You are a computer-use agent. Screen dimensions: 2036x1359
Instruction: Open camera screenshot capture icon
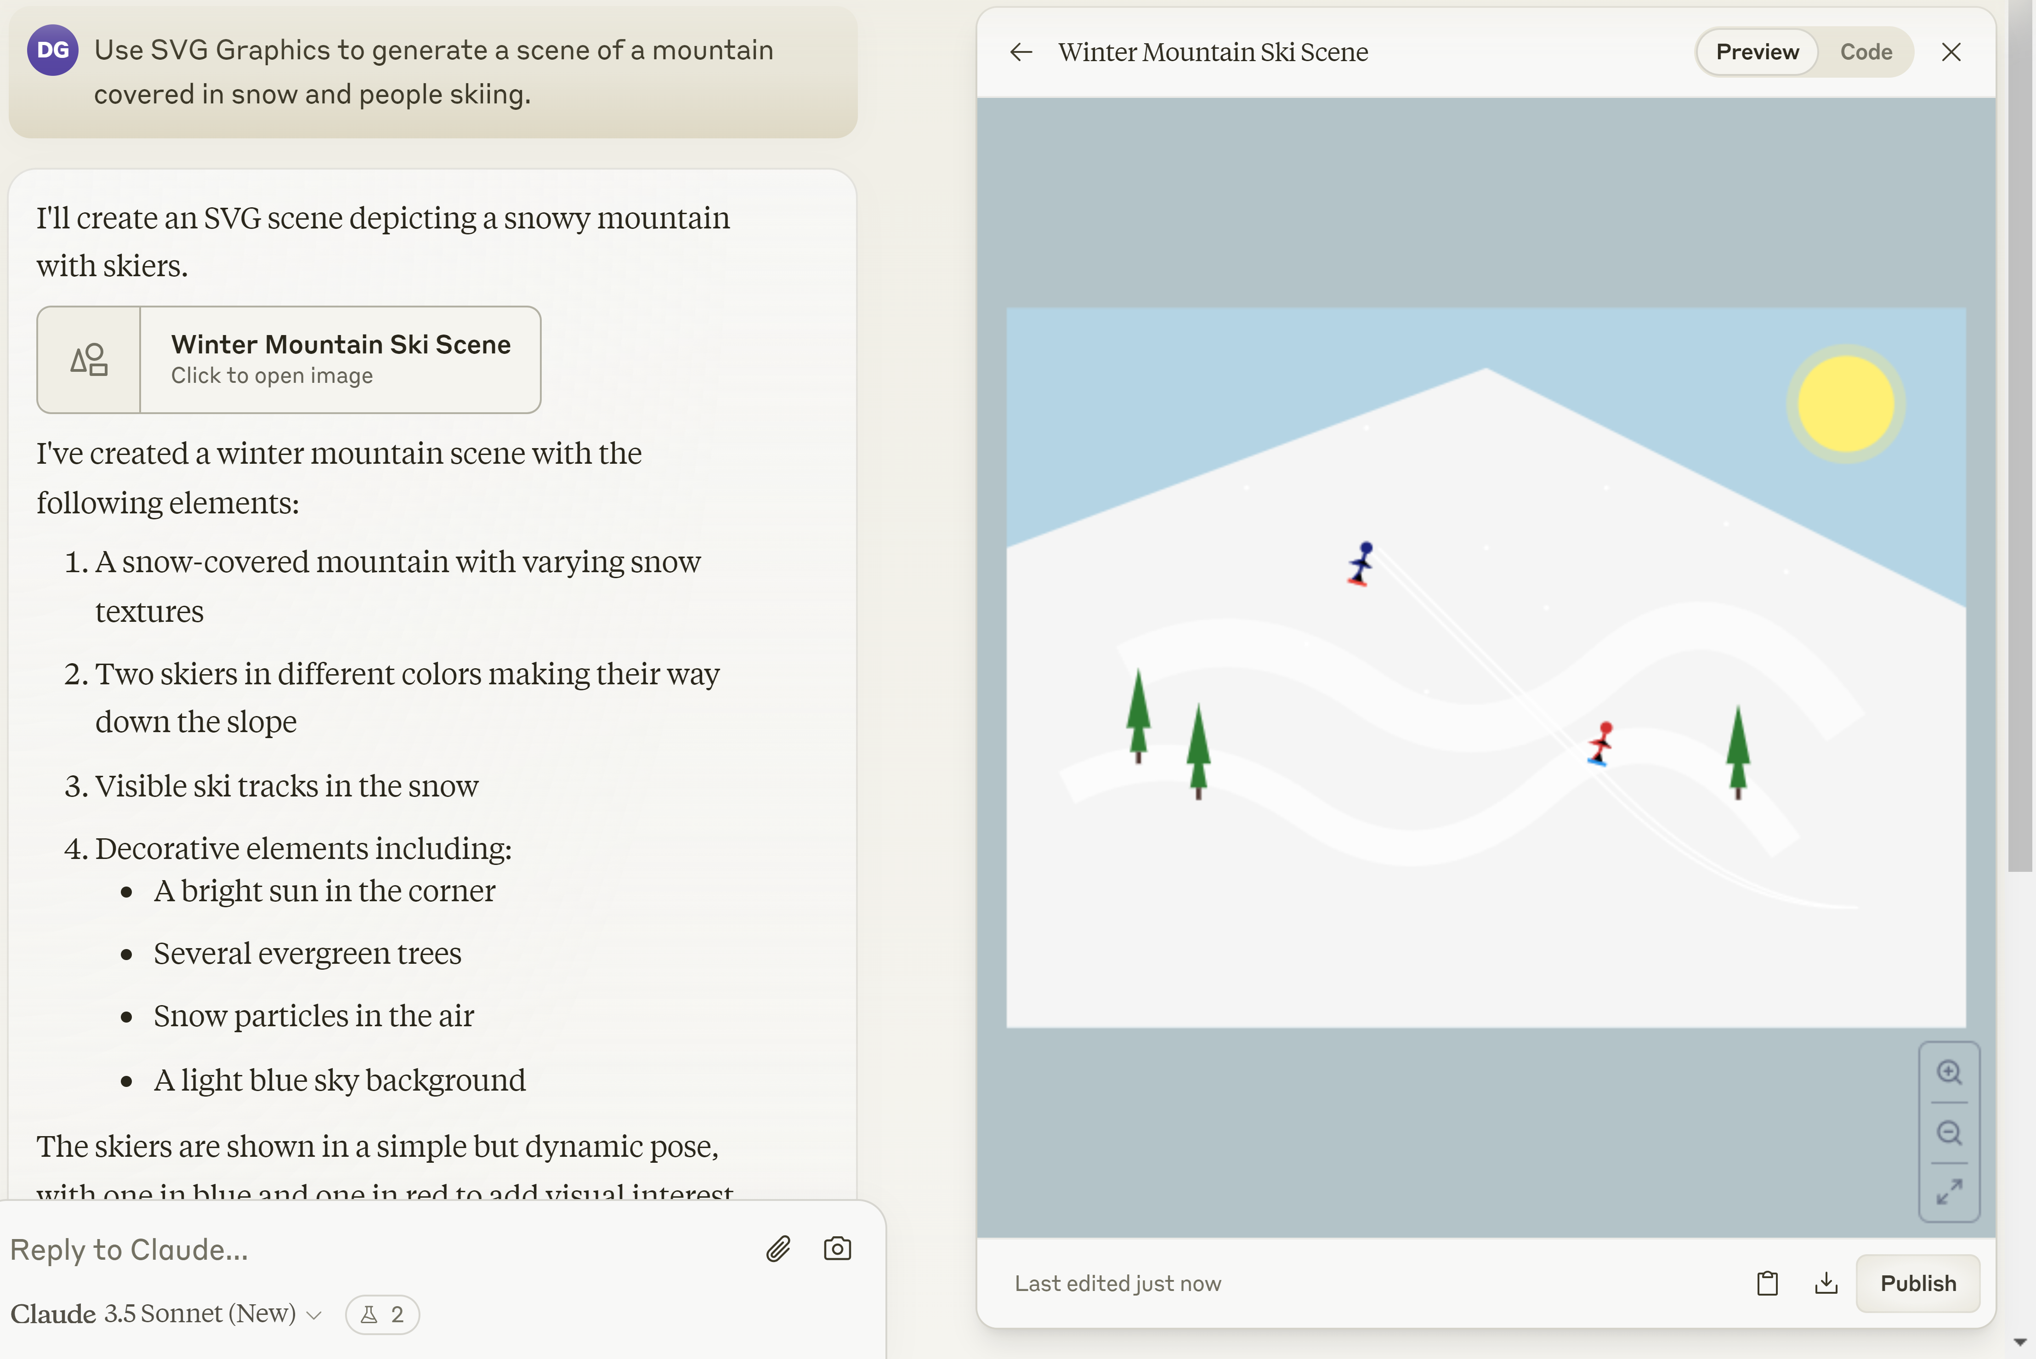[x=837, y=1248]
